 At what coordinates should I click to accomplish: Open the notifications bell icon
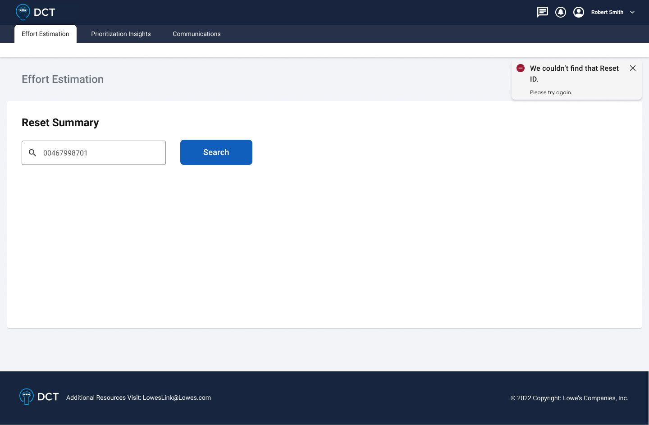pos(561,12)
